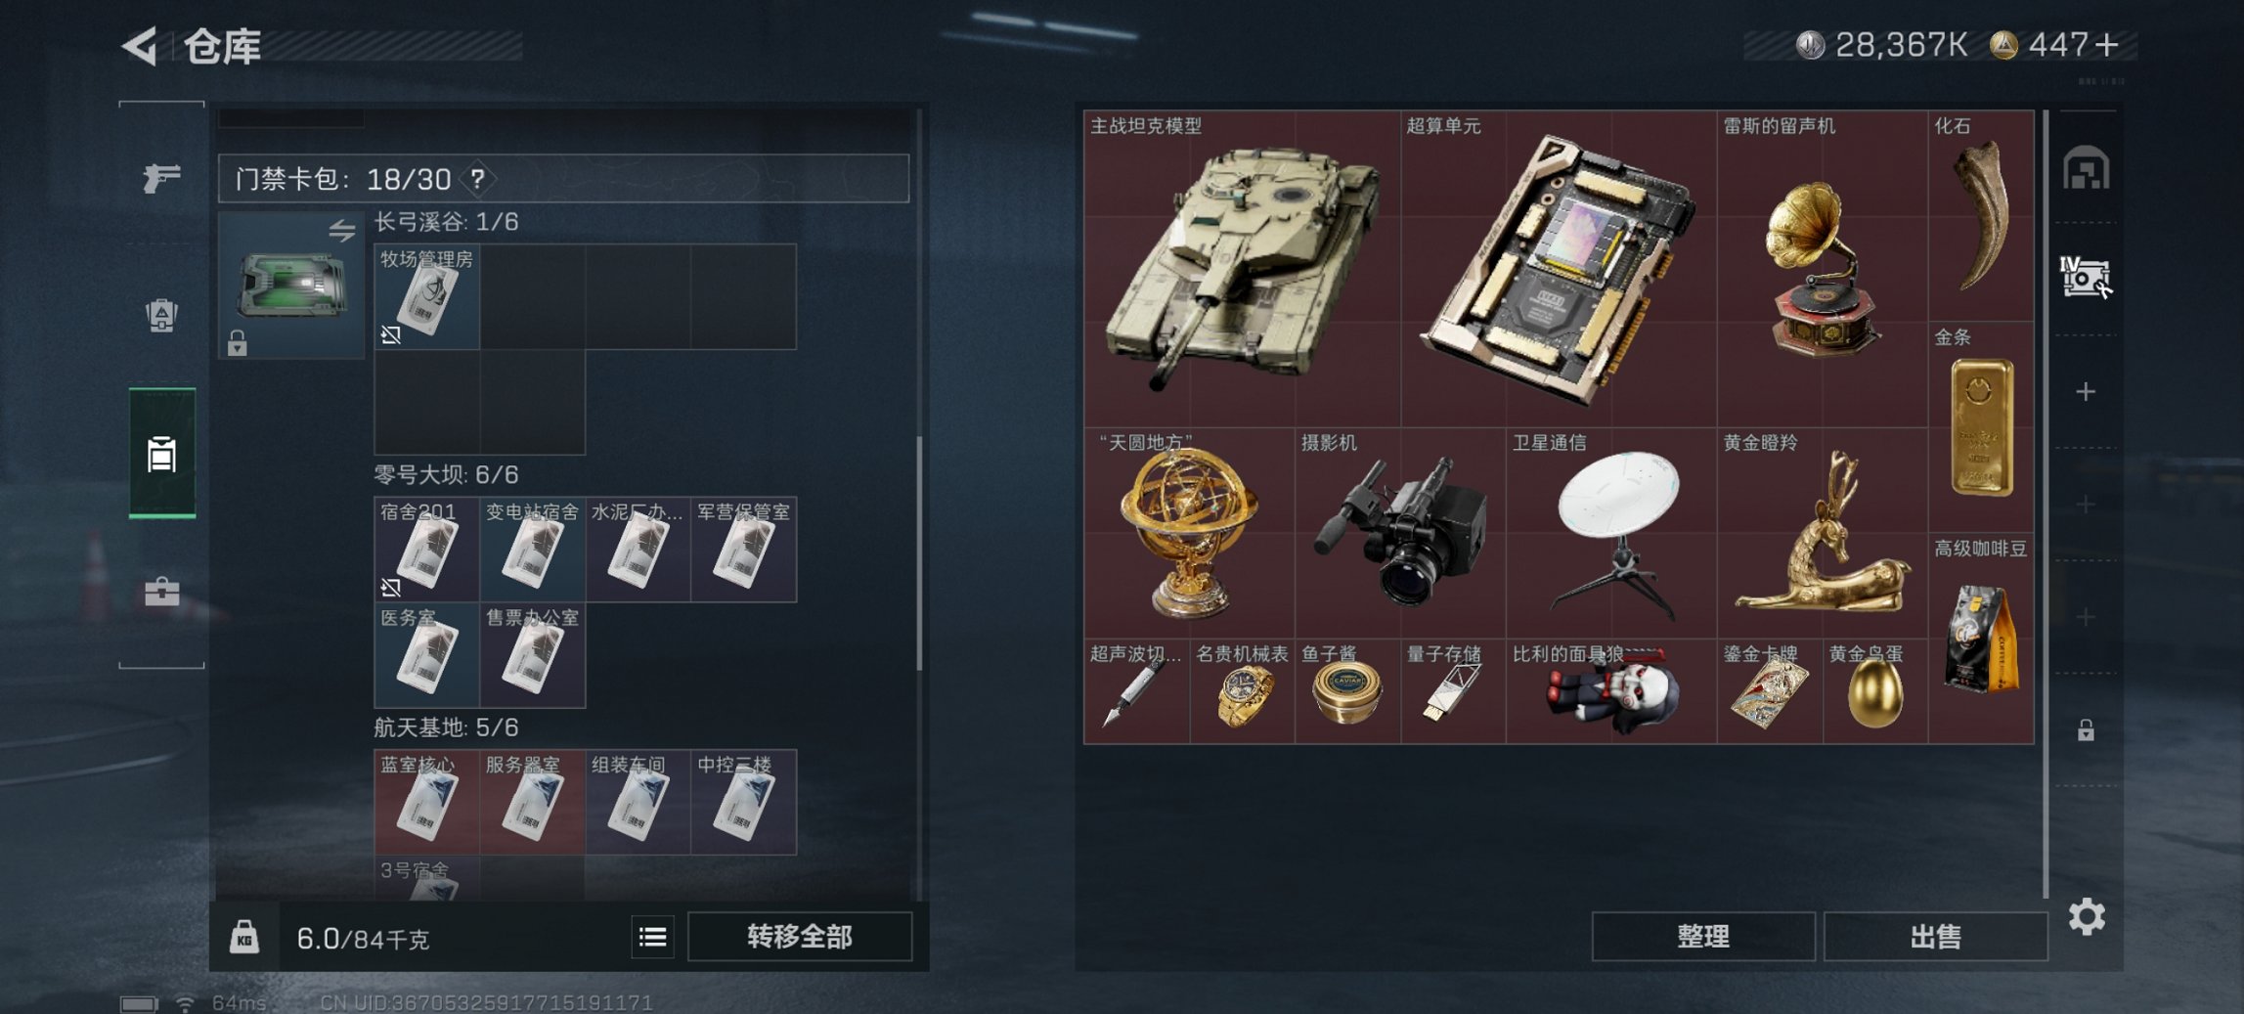Open the briefcase category sidebar icon
The image size is (2244, 1014).
(161, 592)
